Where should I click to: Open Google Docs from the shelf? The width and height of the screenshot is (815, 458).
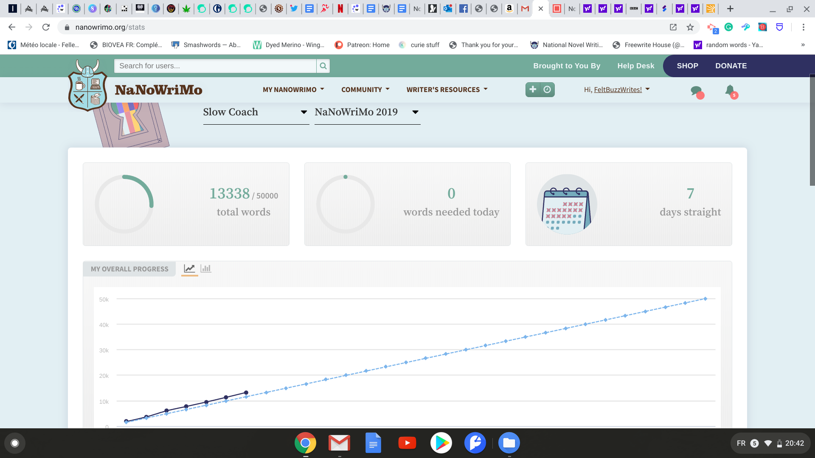click(373, 443)
